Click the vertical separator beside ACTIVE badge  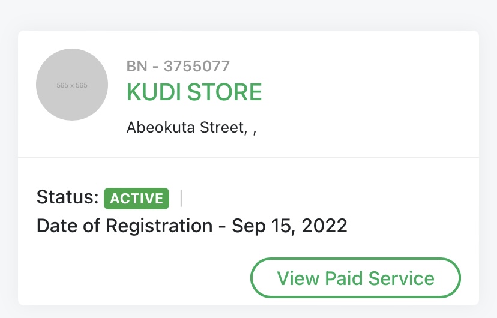[x=181, y=197]
